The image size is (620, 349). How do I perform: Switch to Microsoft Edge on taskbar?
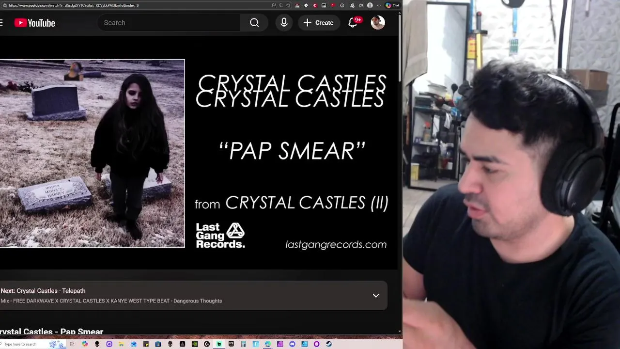coord(267,344)
